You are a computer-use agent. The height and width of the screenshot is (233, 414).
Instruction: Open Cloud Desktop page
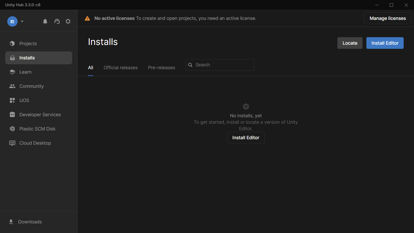(x=39, y=143)
